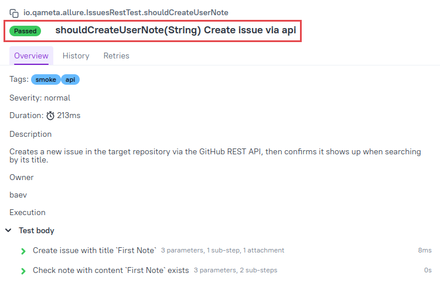This screenshot has width=440, height=294.
Task: Click the stopwatch icon next to Duration
Action: (50, 116)
